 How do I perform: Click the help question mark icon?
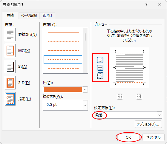tap(146, 4)
